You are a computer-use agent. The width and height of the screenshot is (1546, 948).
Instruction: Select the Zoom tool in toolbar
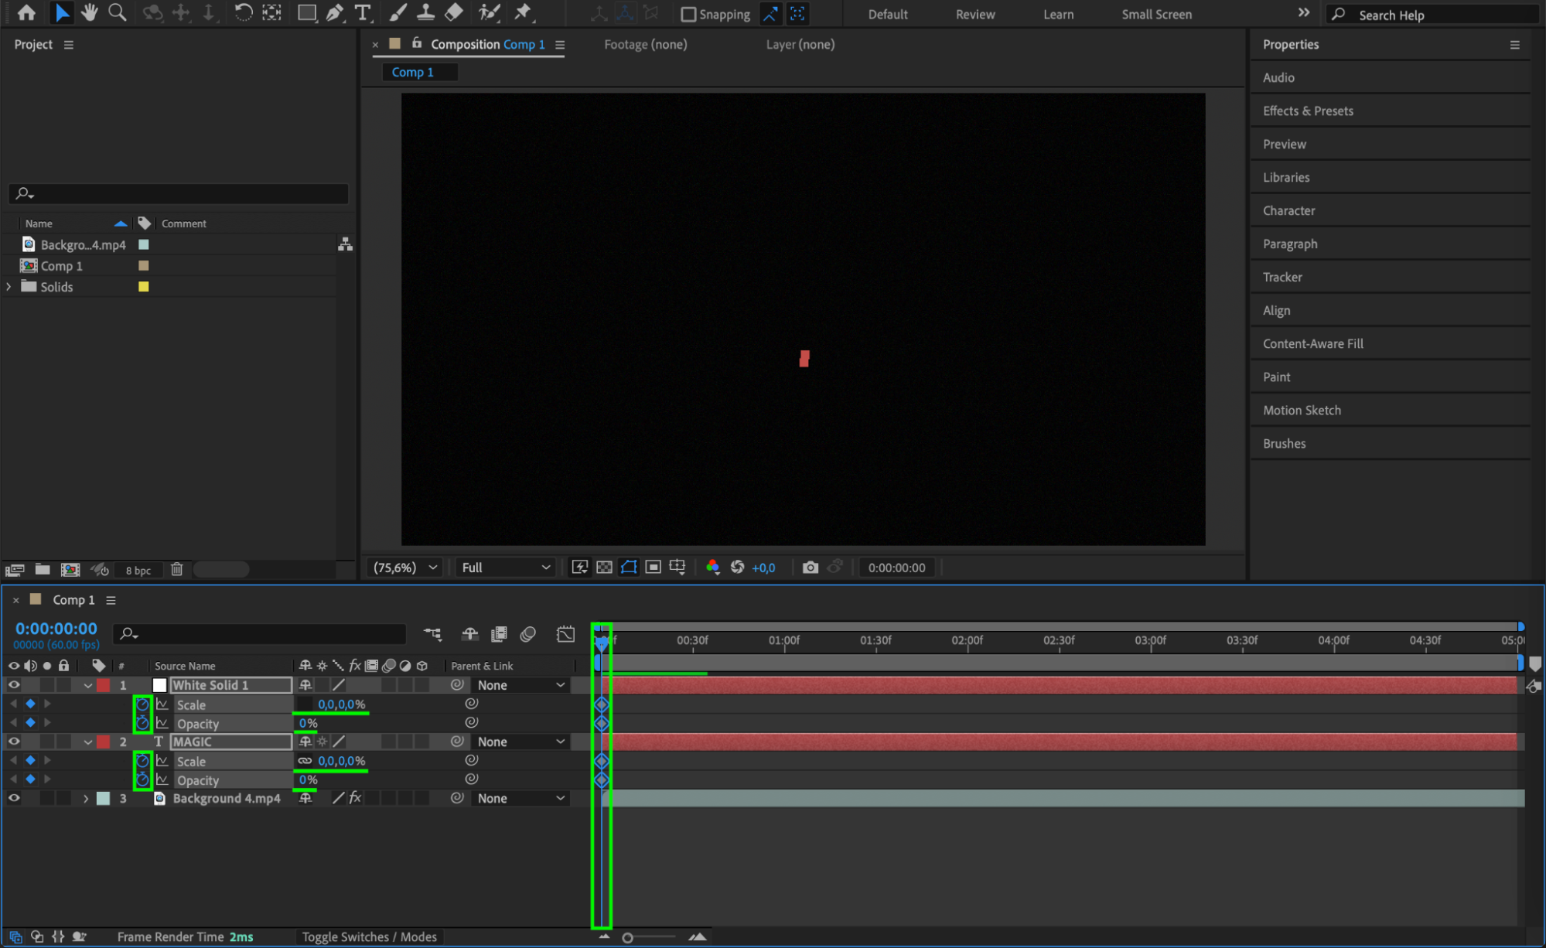coord(118,12)
